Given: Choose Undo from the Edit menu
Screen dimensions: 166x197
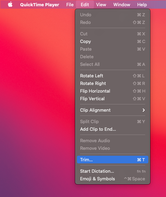Looking at the screenshot, I should (x=113, y=15).
